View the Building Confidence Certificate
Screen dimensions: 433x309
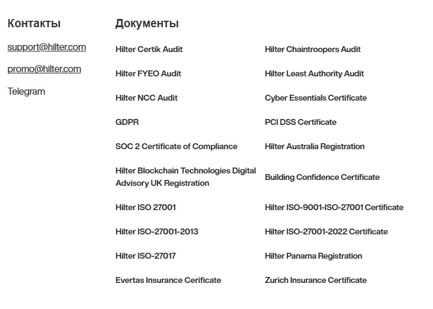click(322, 177)
